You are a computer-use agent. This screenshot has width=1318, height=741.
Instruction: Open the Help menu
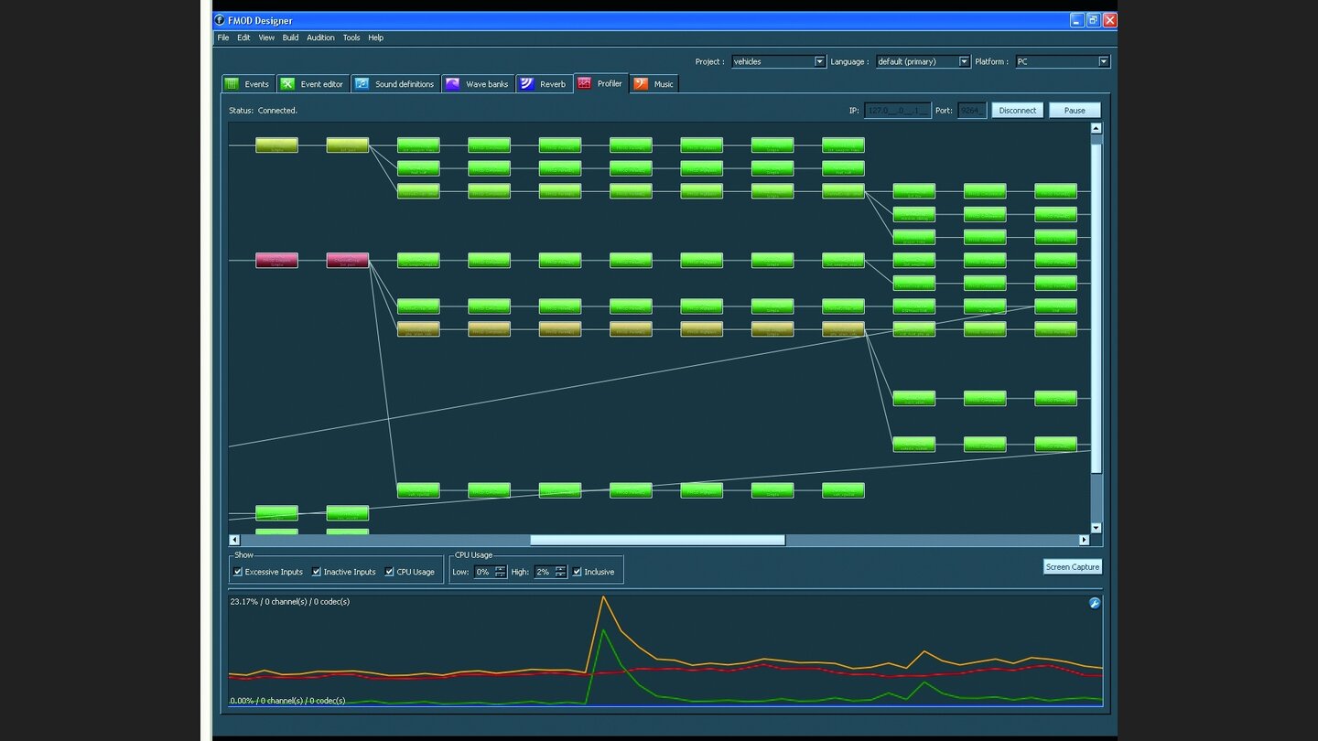(x=376, y=38)
